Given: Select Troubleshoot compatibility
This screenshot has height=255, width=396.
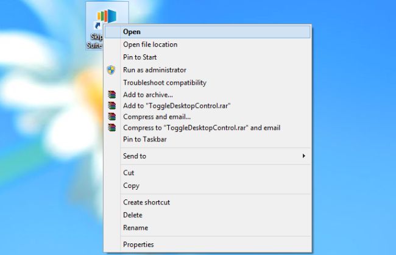Looking at the screenshot, I should click(x=208, y=83).
